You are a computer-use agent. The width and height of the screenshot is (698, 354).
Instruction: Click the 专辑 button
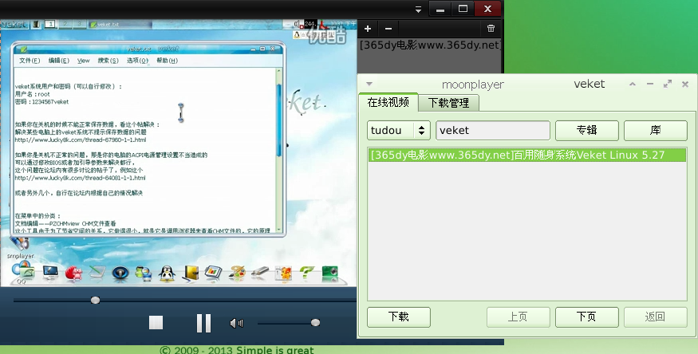coord(586,130)
